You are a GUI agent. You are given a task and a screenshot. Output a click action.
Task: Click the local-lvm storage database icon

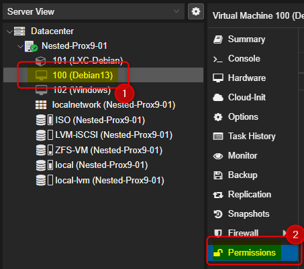[x=41, y=180]
